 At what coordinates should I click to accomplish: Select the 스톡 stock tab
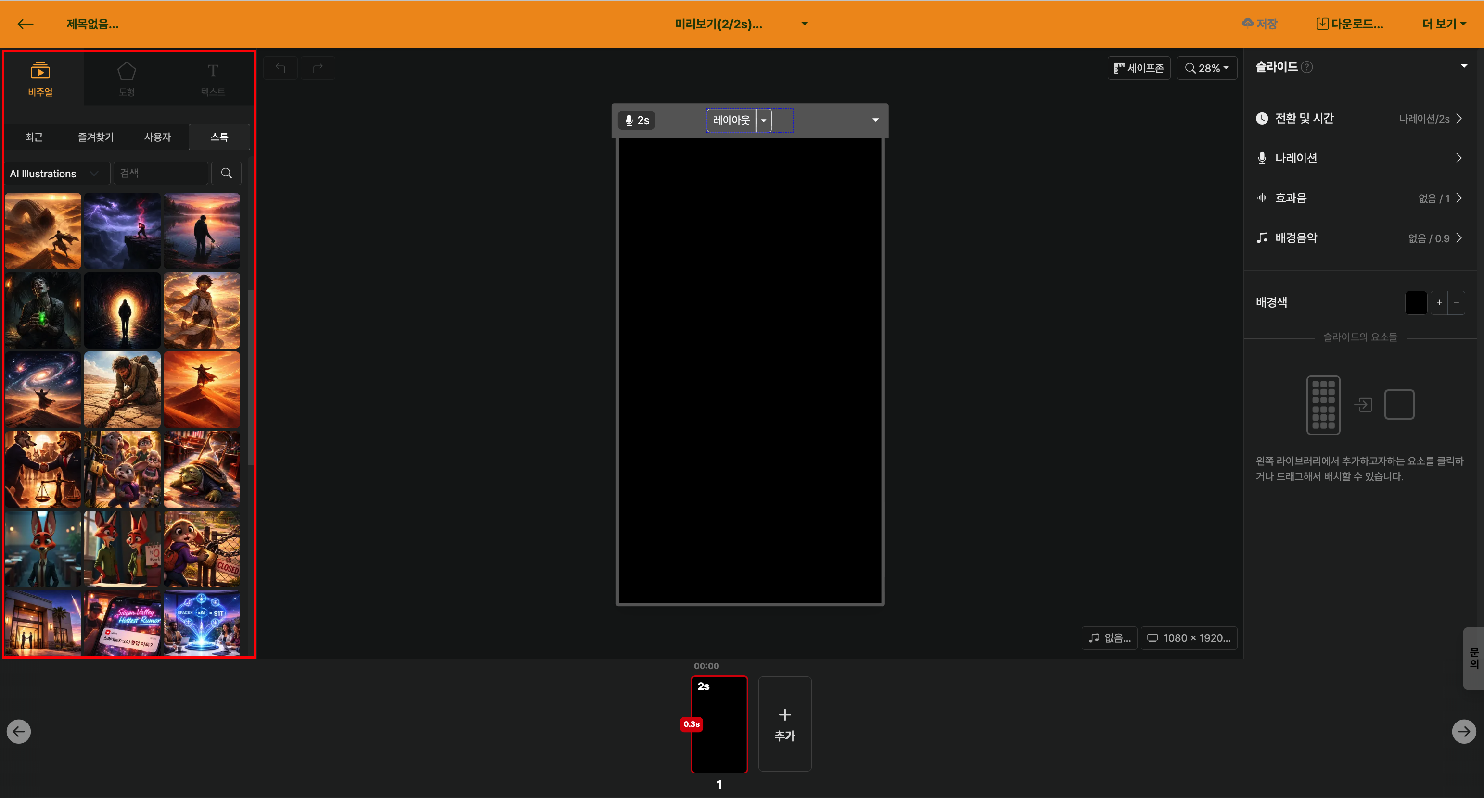(x=219, y=137)
